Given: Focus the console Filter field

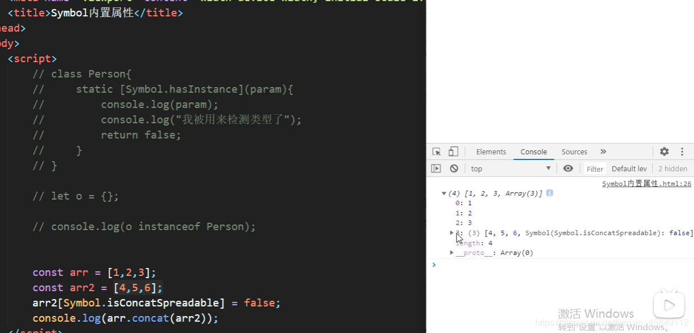Looking at the screenshot, I should [x=594, y=168].
